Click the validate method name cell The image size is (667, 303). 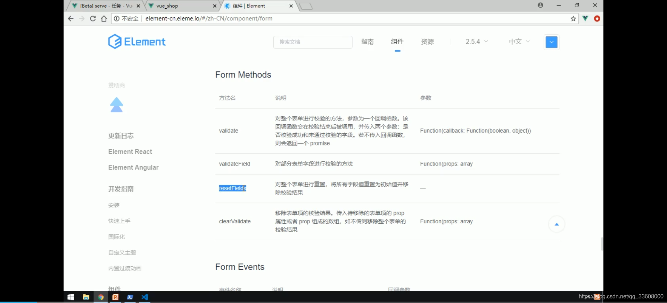coord(229,131)
